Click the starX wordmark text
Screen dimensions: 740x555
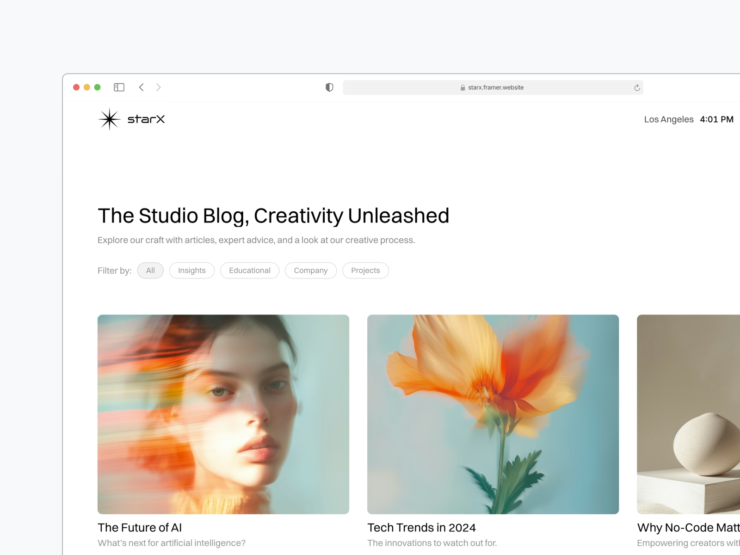point(146,119)
